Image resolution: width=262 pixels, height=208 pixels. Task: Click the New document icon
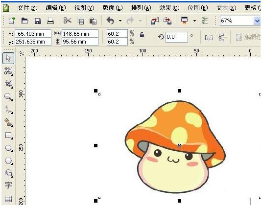coord(12,21)
